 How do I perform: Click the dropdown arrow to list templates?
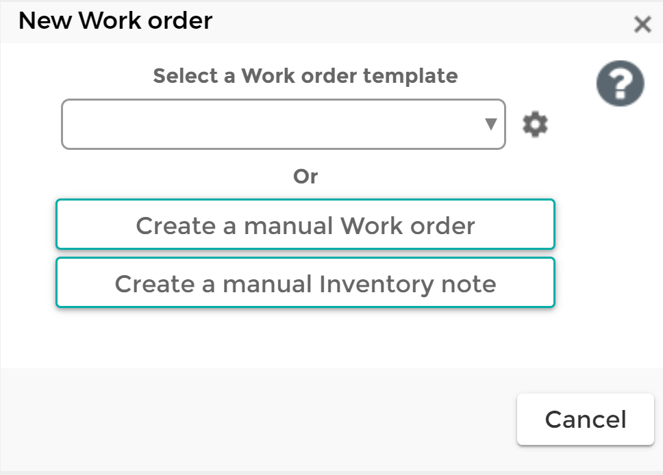click(491, 124)
